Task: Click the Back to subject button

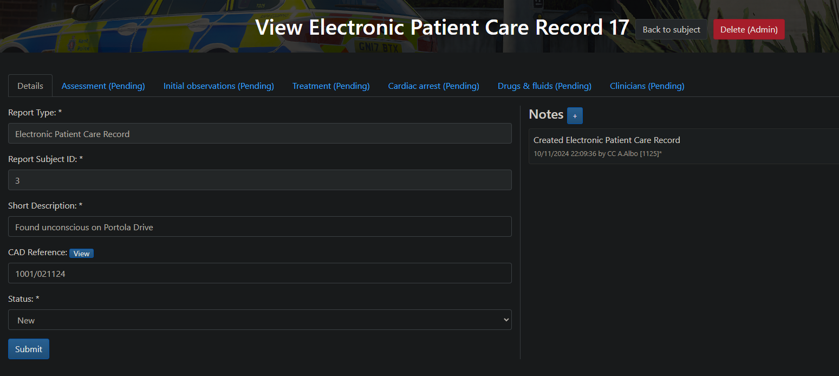Action: click(671, 29)
